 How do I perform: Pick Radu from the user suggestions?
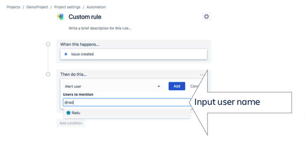tap(127, 113)
